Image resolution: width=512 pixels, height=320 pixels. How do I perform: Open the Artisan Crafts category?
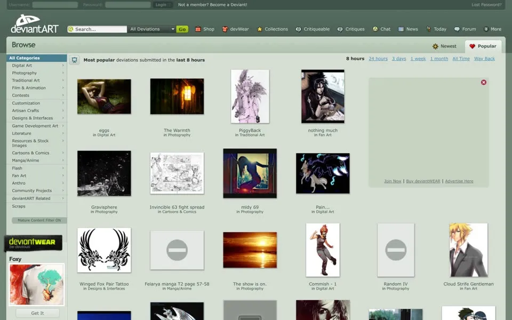coord(26,111)
